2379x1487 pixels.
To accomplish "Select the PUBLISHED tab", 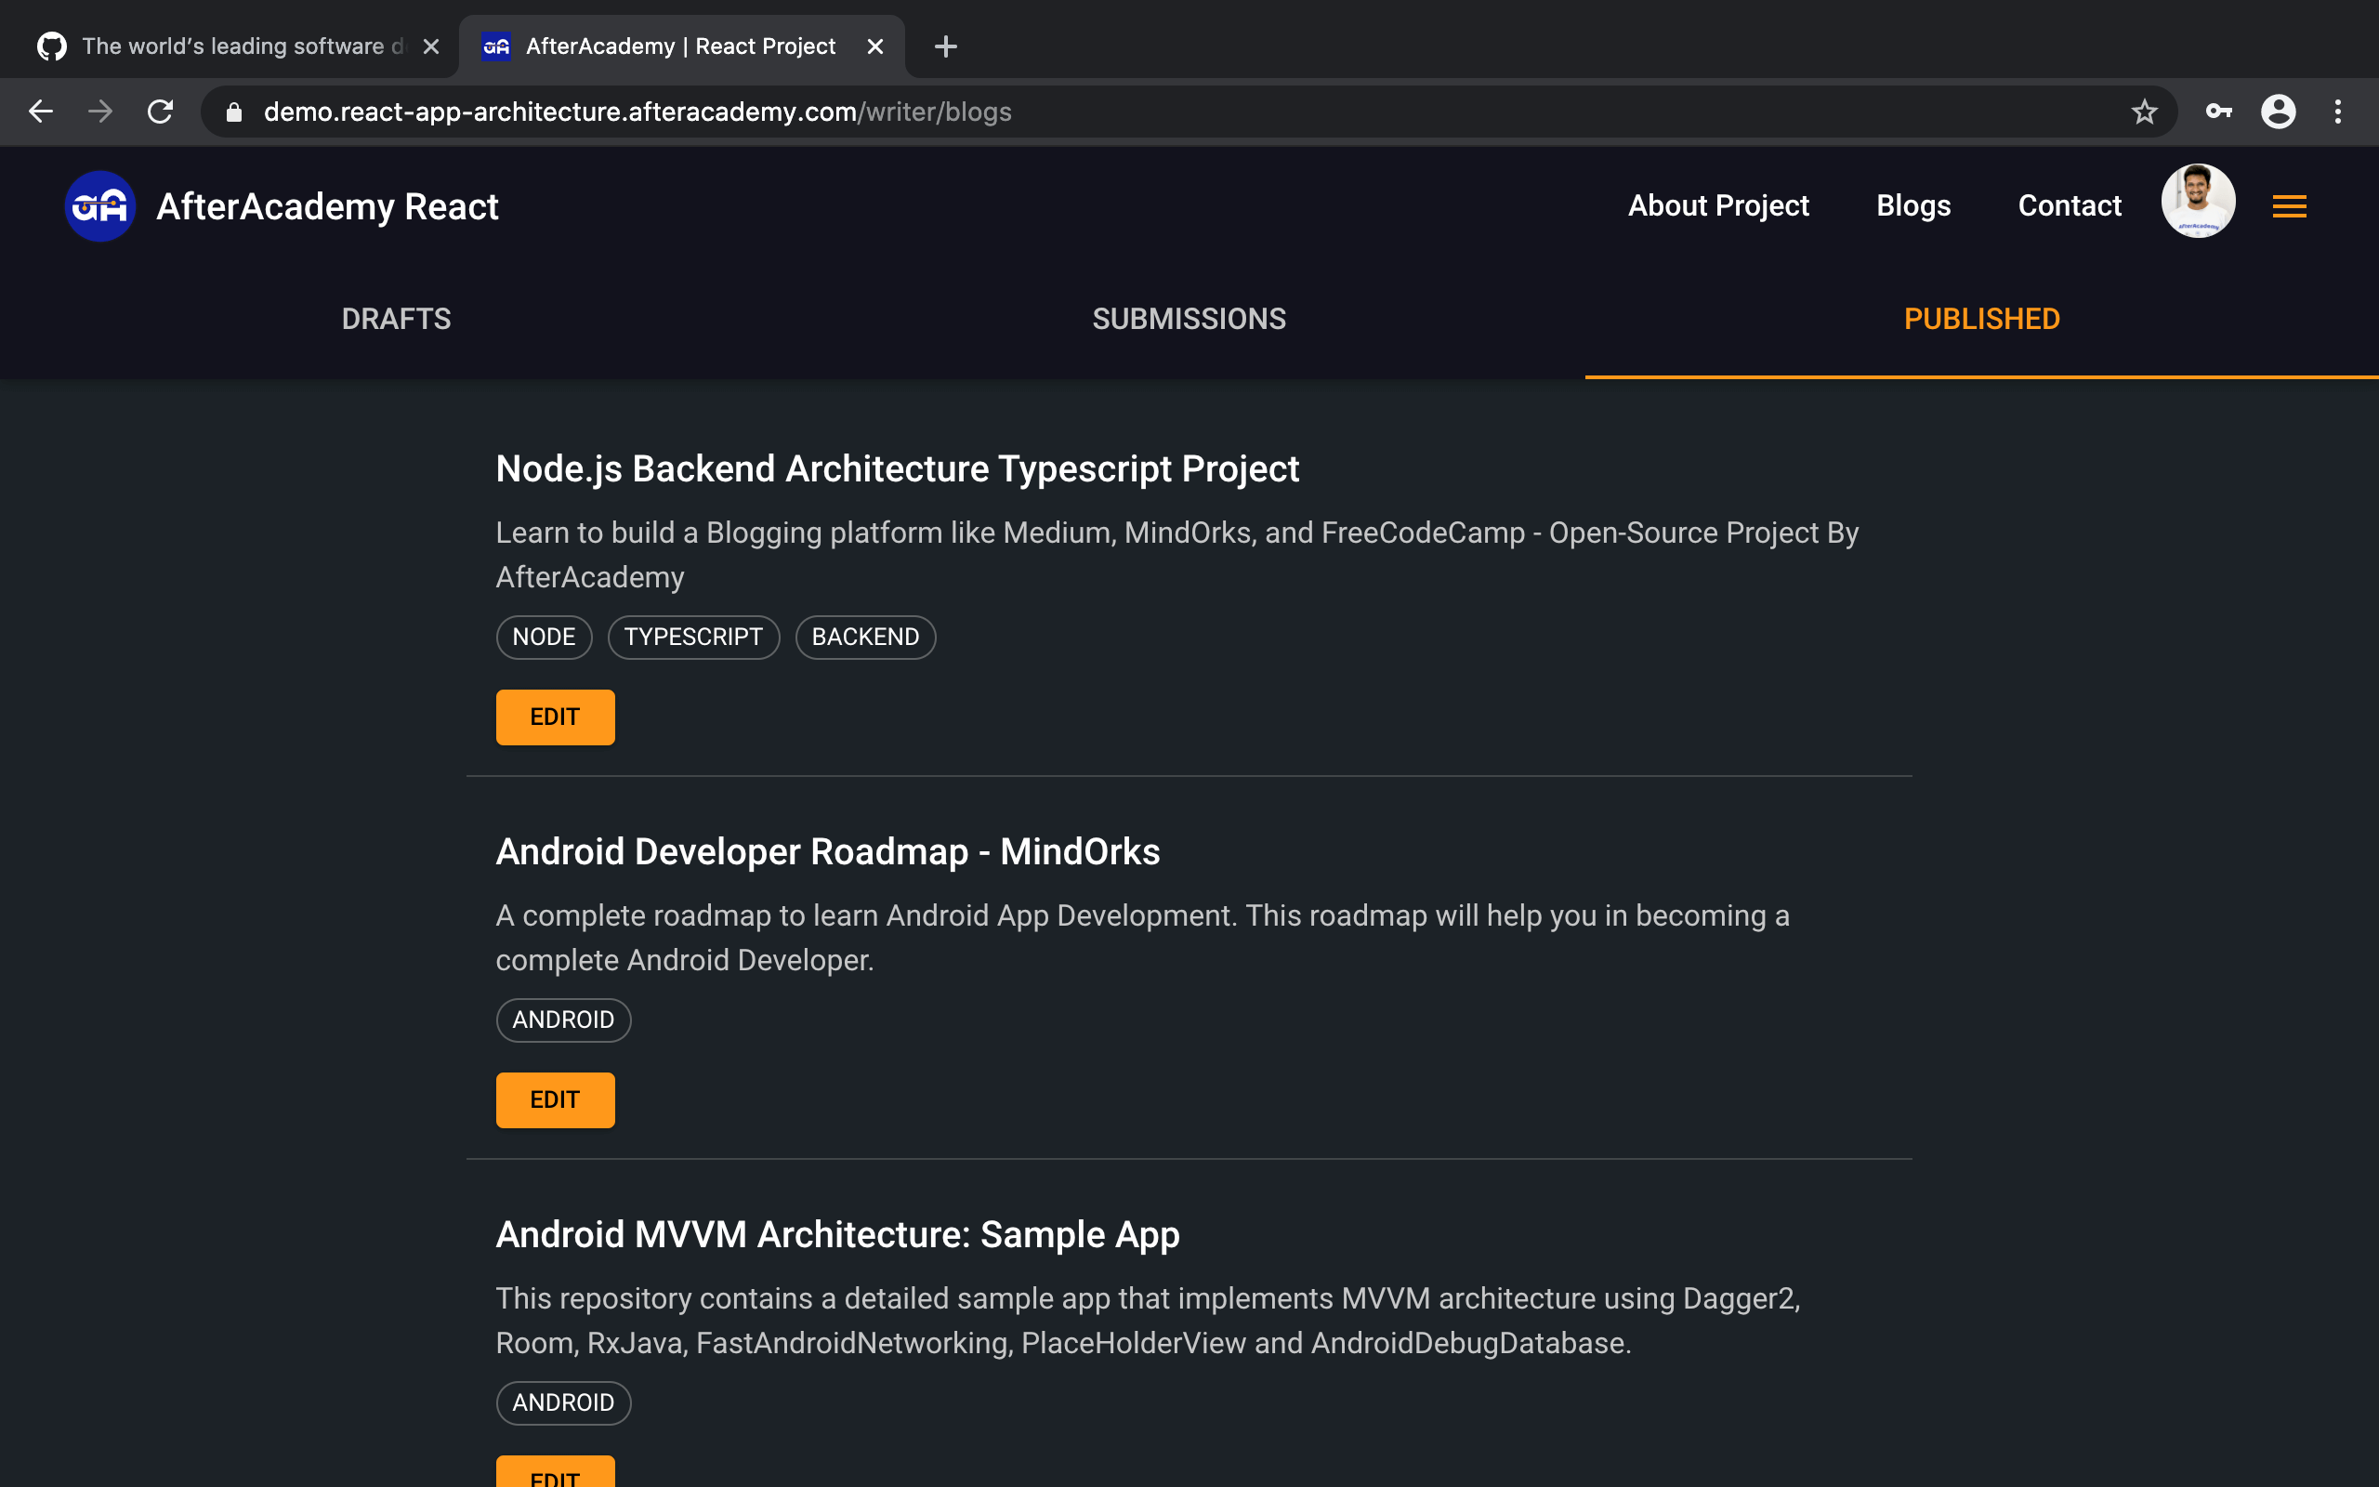I will (x=1981, y=319).
